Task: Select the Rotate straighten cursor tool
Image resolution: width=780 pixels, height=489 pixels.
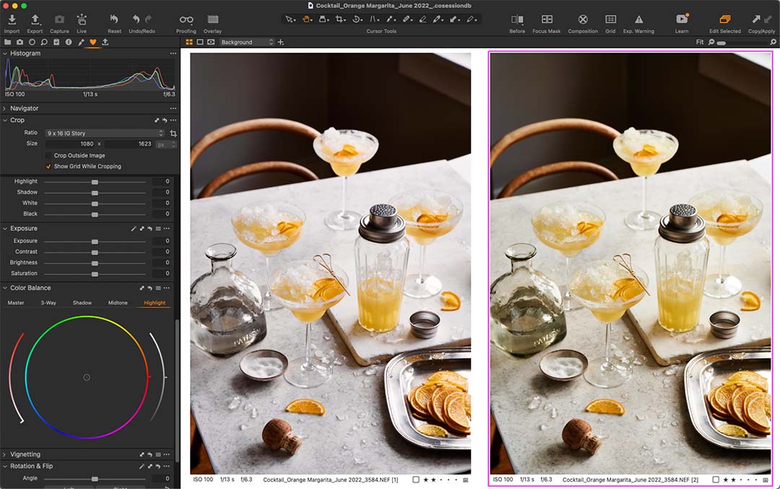Action: (357, 19)
